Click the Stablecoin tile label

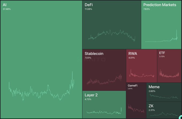click(94, 53)
